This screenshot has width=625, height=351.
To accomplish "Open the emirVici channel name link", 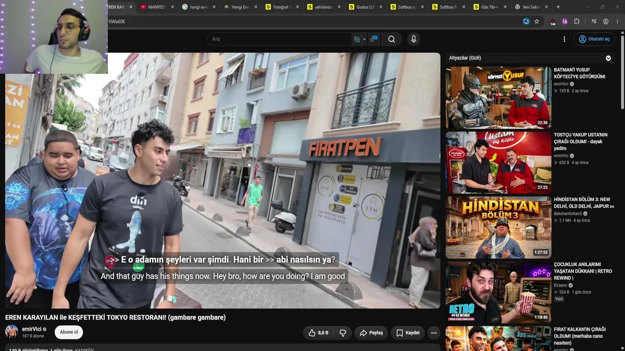I will tap(32, 330).
